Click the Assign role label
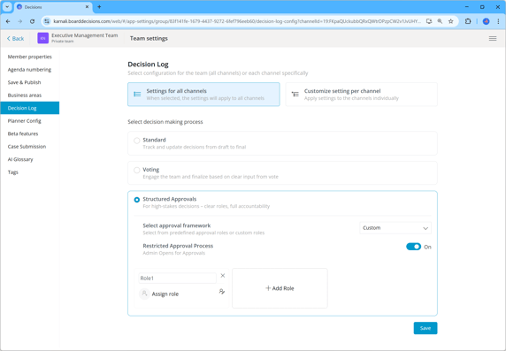This screenshot has width=506, height=351. click(x=165, y=294)
